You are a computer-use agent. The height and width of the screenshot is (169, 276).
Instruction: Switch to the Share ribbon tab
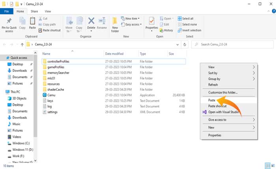[34, 12]
